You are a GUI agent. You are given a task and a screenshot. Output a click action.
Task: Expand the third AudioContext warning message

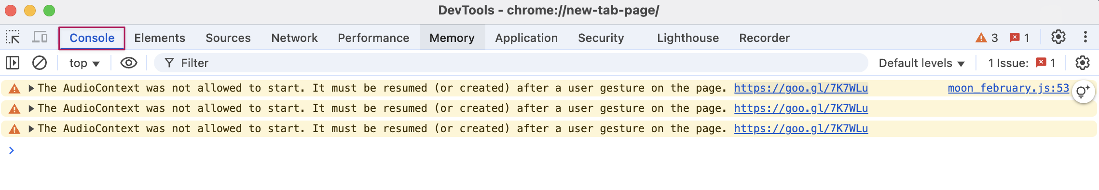31,129
